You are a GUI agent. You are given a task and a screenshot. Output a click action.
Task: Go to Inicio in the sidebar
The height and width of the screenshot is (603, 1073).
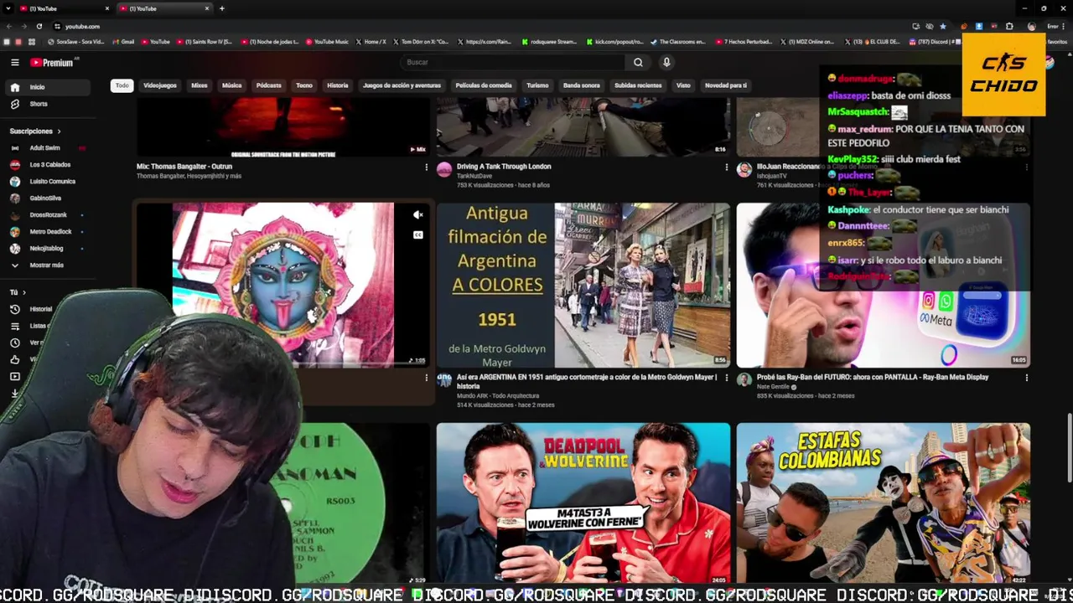tap(47, 87)
